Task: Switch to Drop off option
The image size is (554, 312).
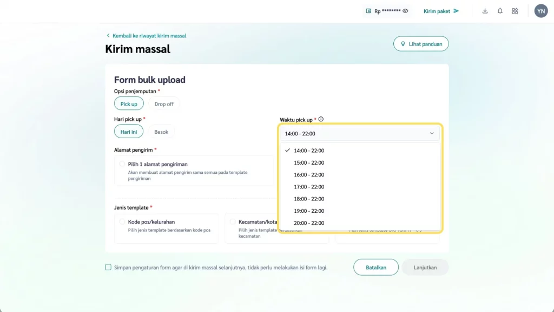Action: pos(164,103)
